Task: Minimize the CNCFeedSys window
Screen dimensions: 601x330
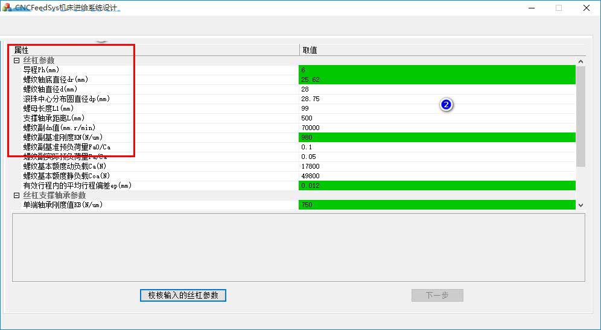Action: coord(532,8)
